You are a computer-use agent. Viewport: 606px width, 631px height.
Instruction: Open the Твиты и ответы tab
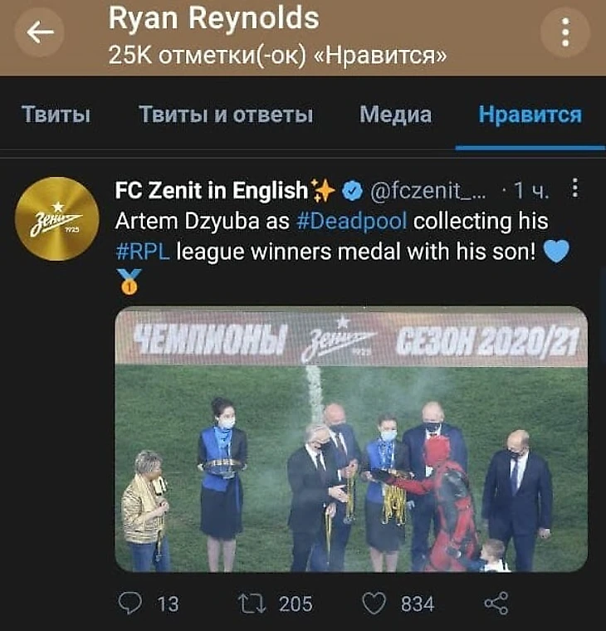[226, 115]
